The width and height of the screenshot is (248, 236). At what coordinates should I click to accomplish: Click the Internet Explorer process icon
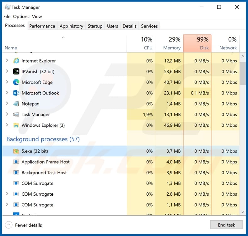click(x=16, y=61)
